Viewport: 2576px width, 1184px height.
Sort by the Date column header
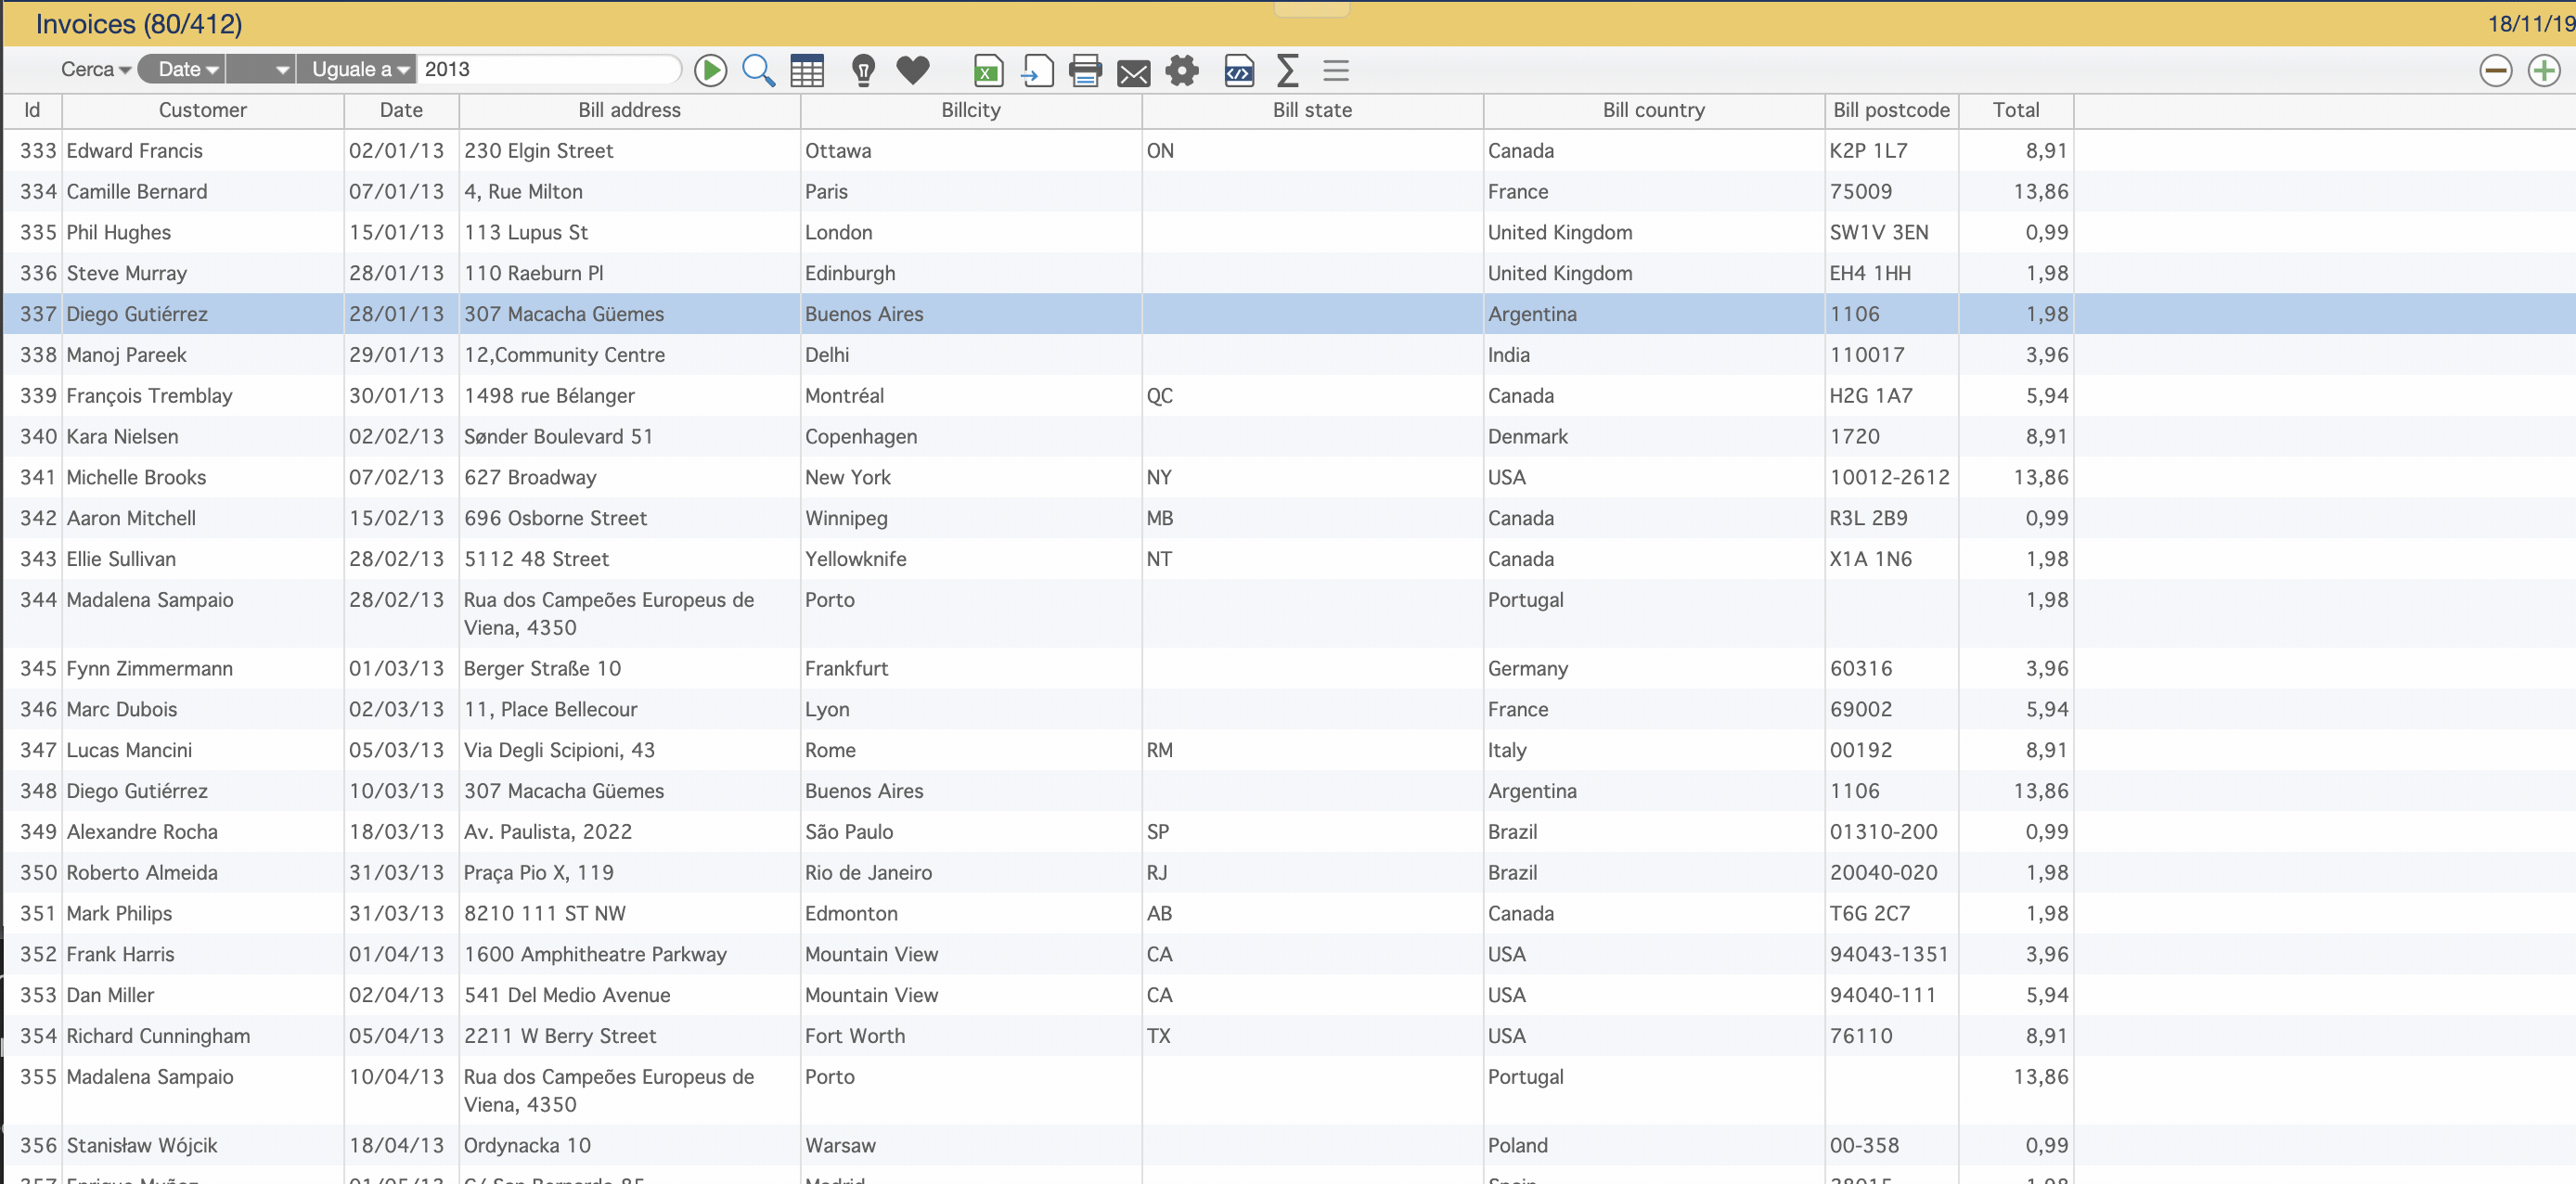pos(401,110)
